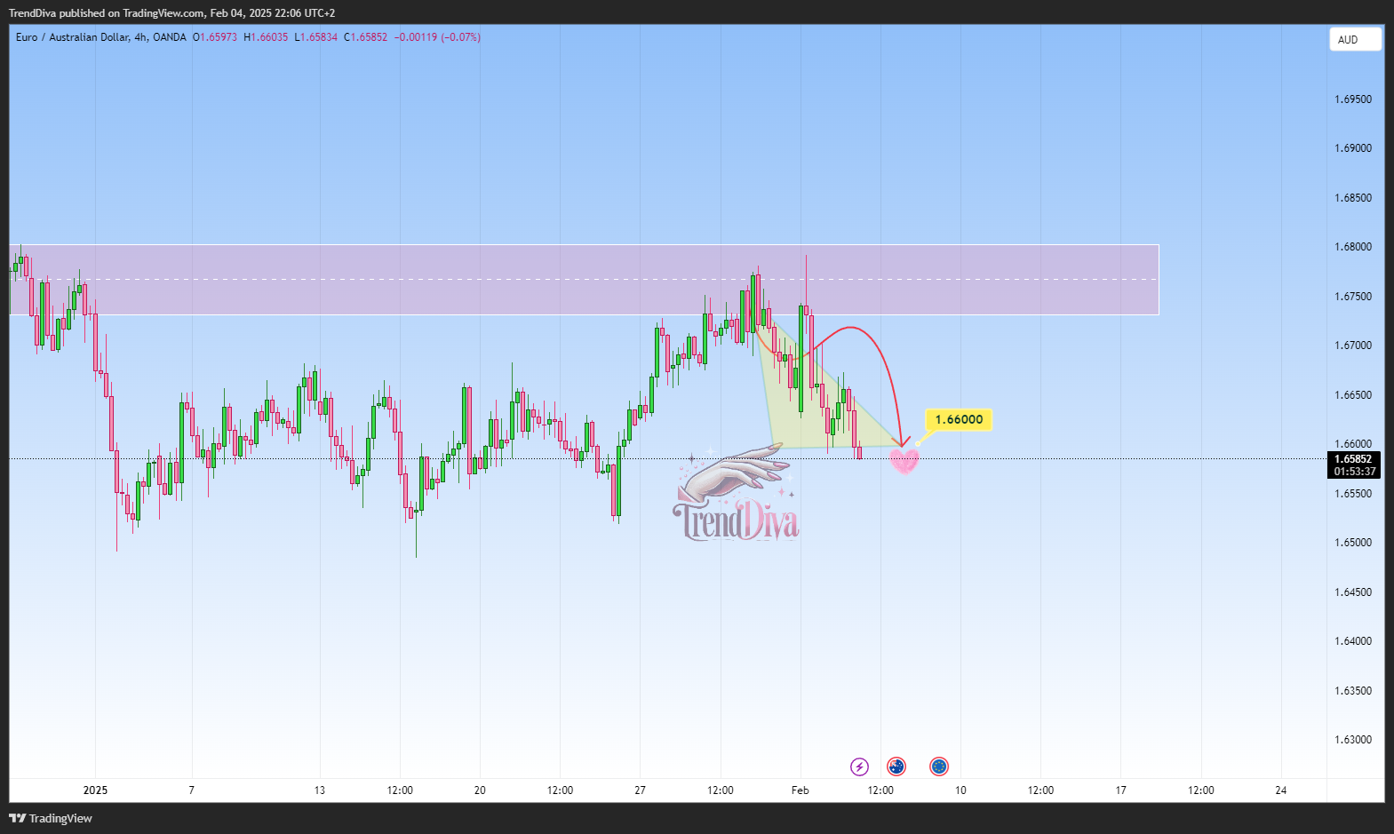The image size is (1394, 834).
Task: Click the 1.67000 price axis label
Action: 1353,346
